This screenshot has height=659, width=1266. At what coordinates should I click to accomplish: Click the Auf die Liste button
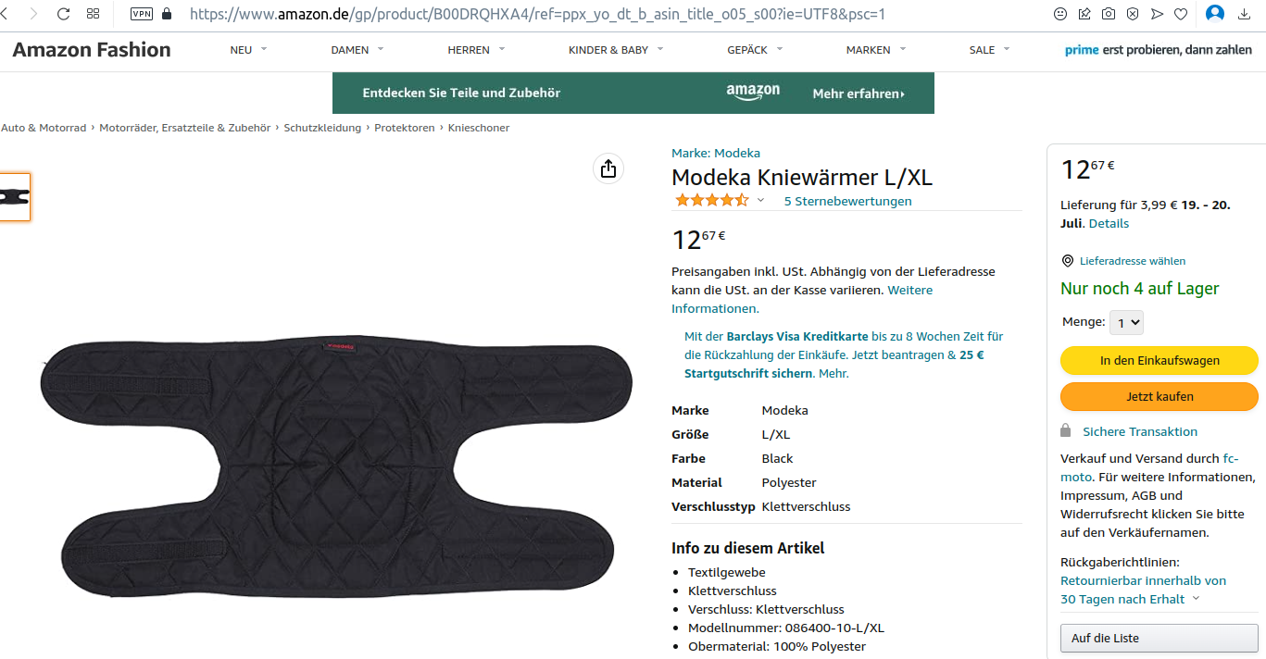click(x=1159, y=638)
